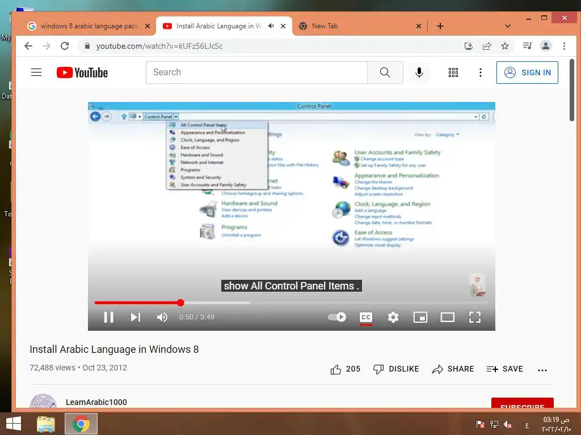
Task: Click the channel watermark in video
Action: [477, 285]
